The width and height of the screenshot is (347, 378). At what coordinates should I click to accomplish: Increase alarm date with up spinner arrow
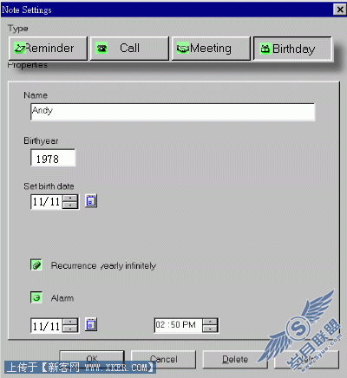click(x=70, y=322)
